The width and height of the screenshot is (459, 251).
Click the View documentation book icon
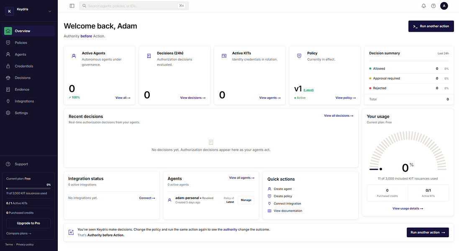point(269,211)
